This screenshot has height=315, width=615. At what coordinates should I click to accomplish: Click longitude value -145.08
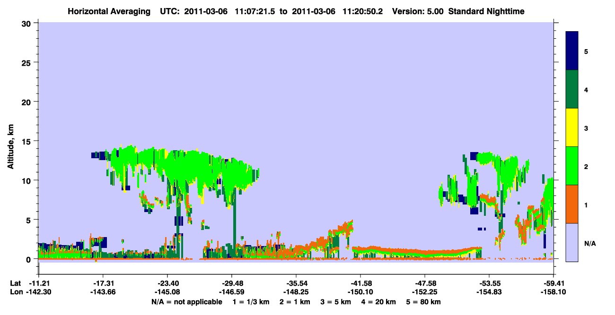click(167, 292)
